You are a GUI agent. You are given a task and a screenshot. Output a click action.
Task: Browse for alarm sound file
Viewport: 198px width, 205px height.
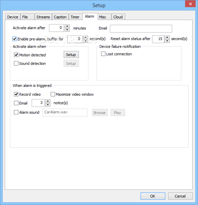(x=100, y=113)
